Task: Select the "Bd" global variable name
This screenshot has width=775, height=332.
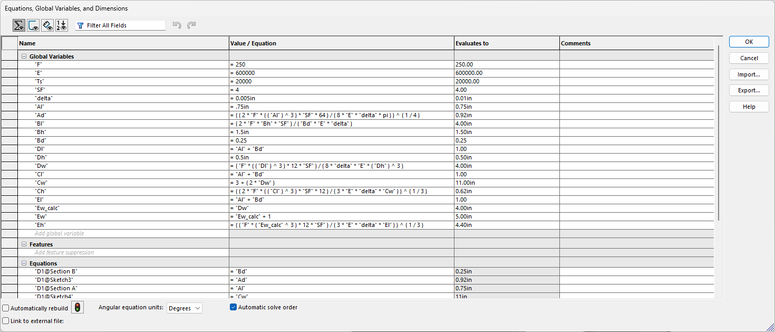Action: point(40,140)
